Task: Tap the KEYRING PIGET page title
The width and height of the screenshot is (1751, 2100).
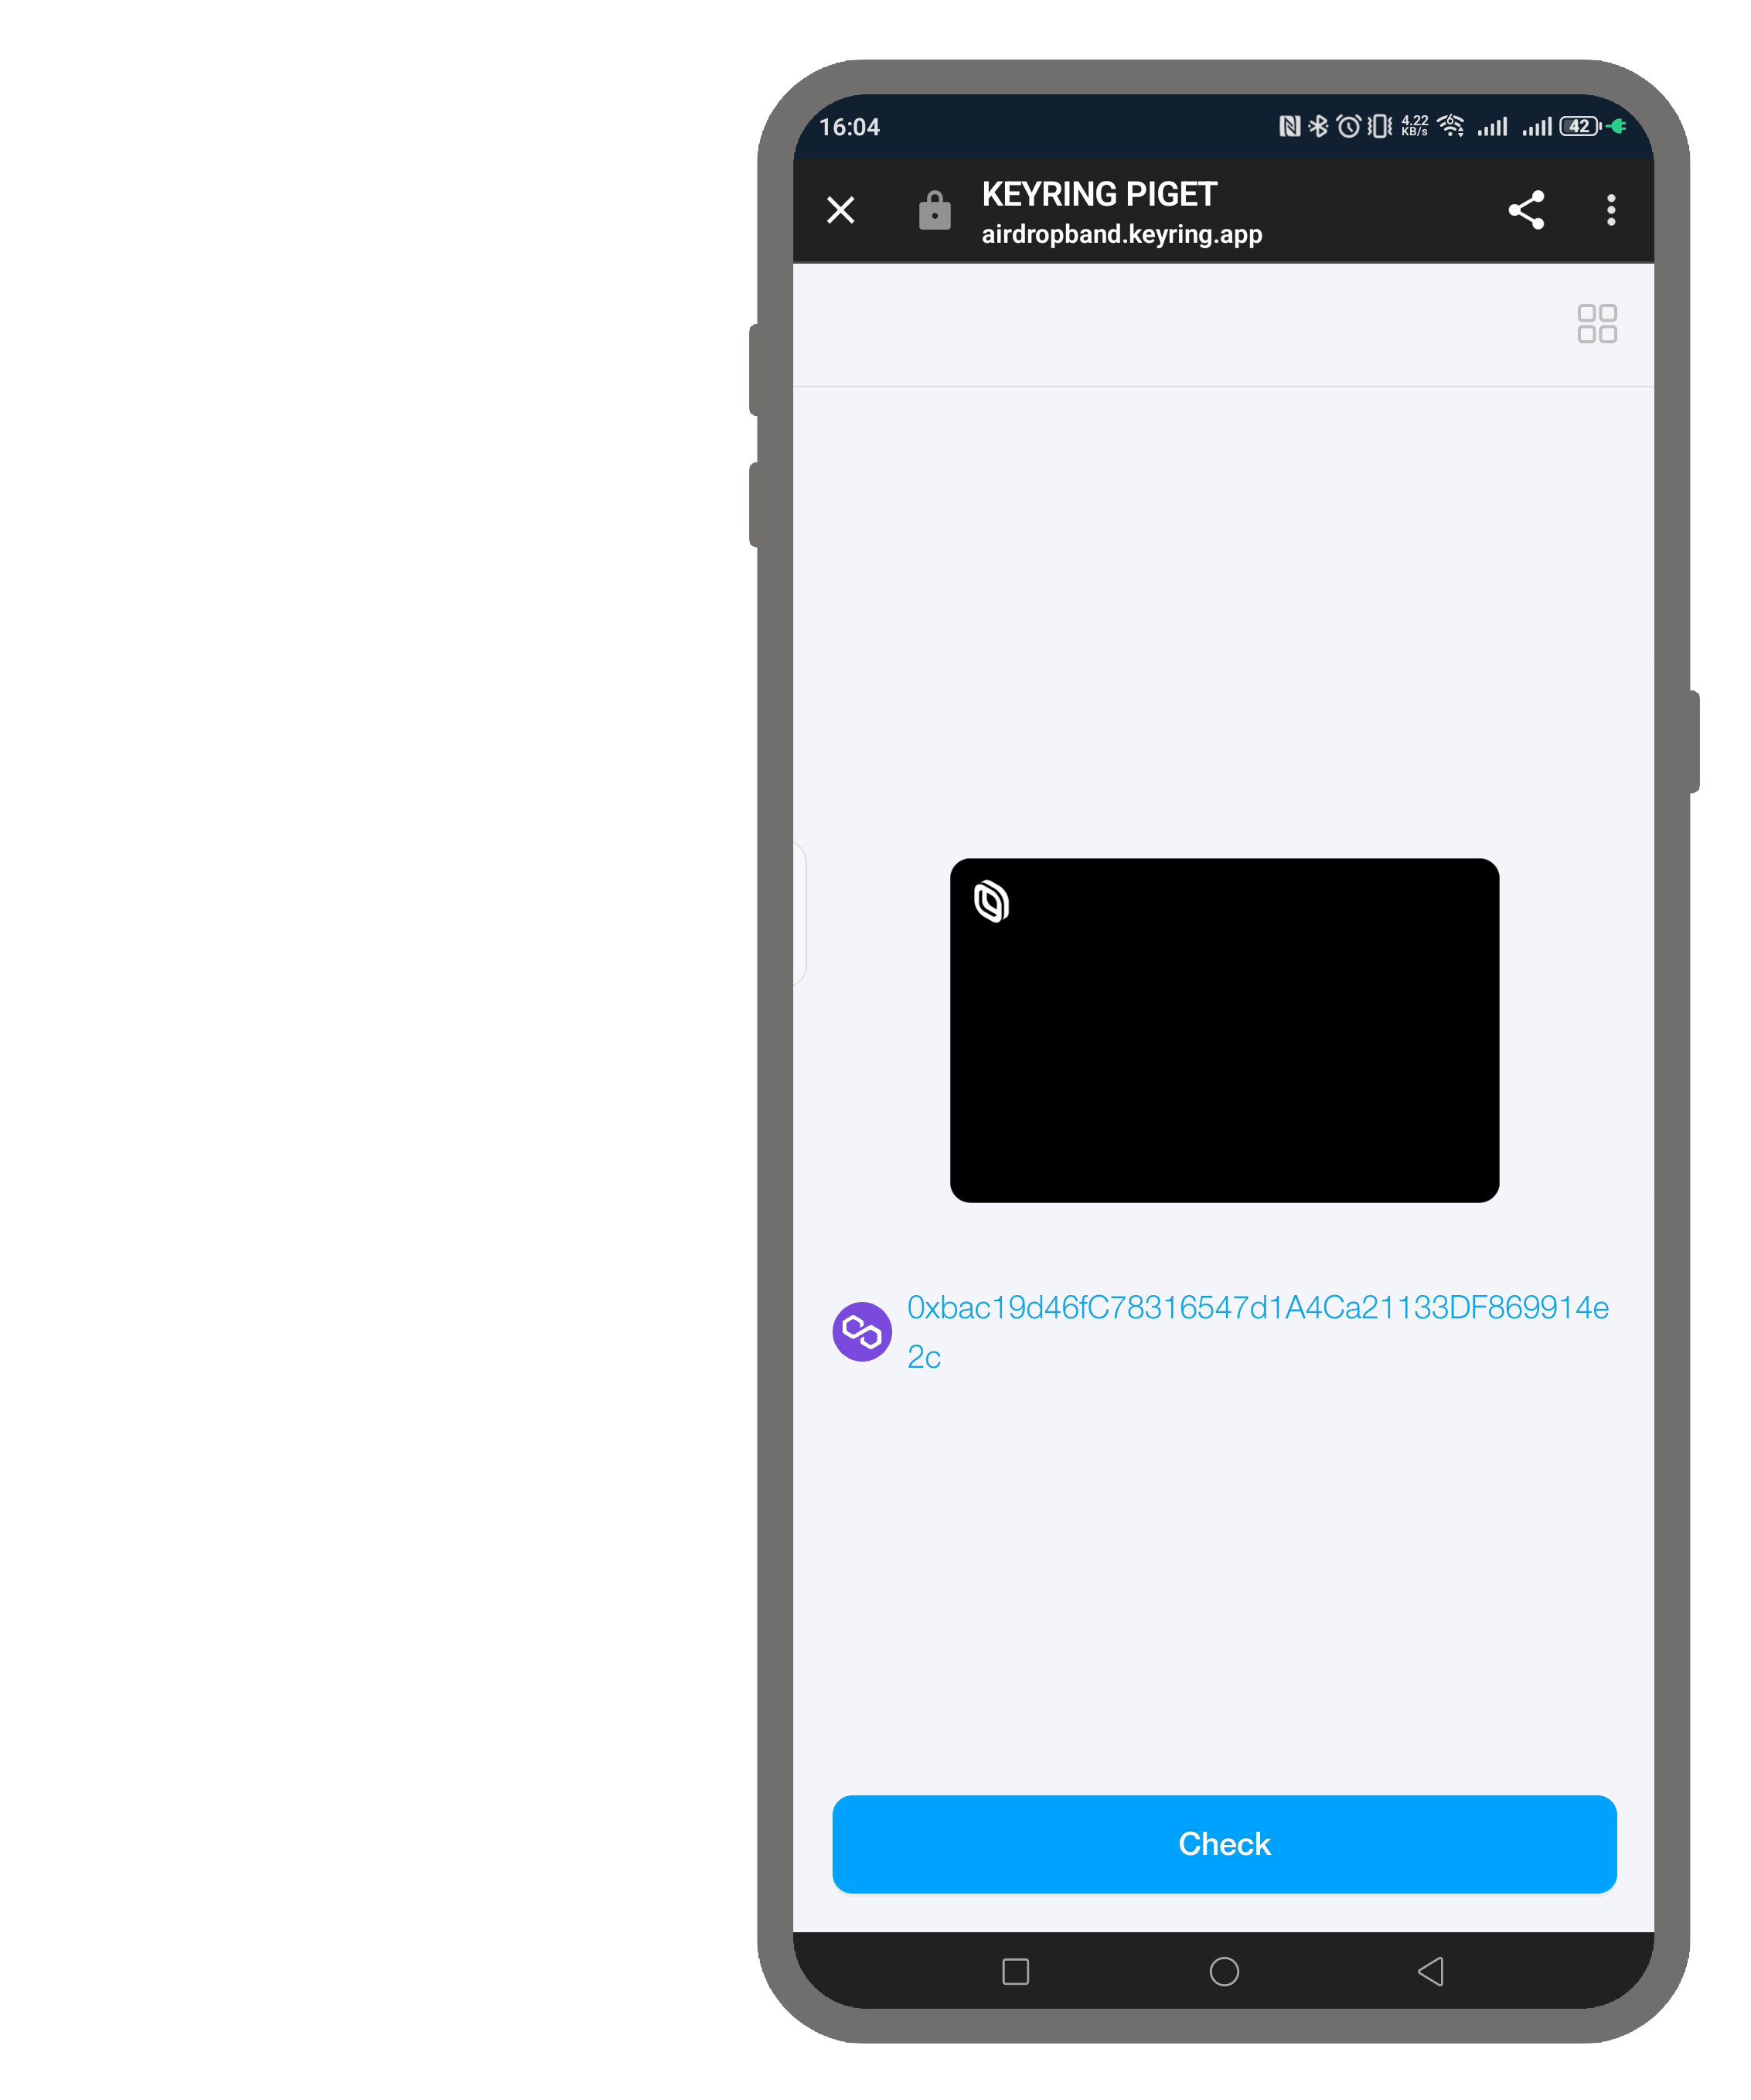Action: click(1099, 194)
